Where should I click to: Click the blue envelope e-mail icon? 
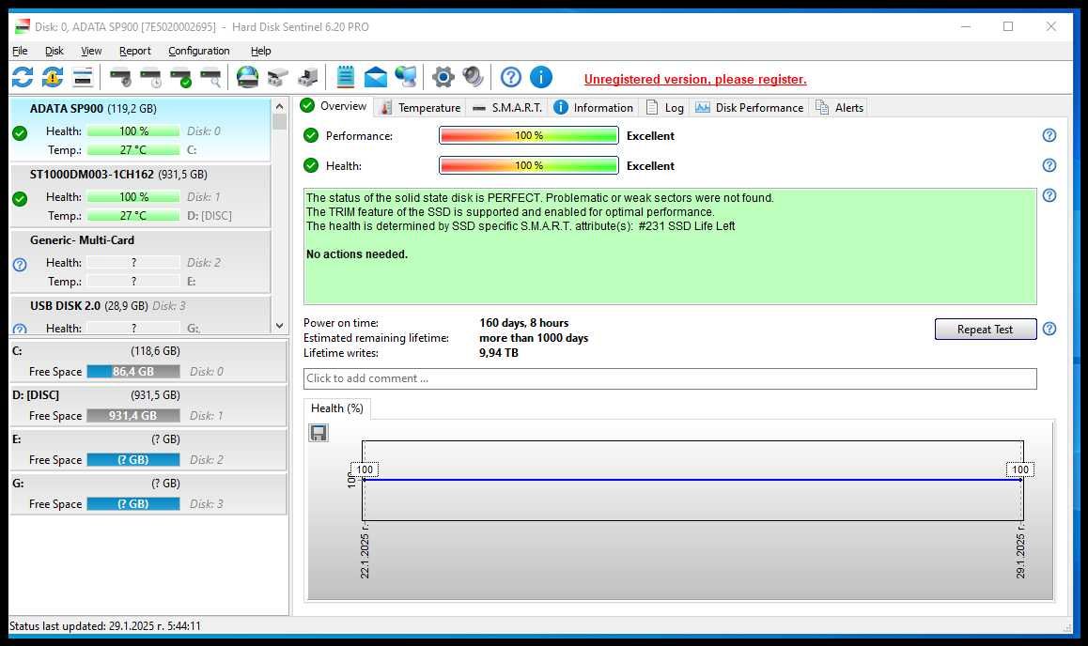coord(376,77)
